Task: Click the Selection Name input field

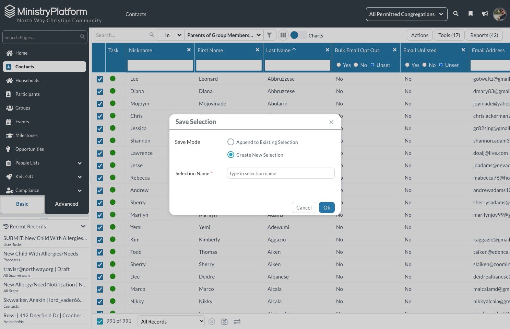Action: [281, 173]
